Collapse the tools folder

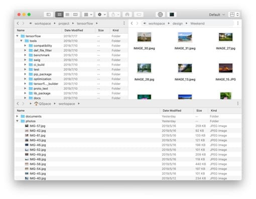pos(21,41)
